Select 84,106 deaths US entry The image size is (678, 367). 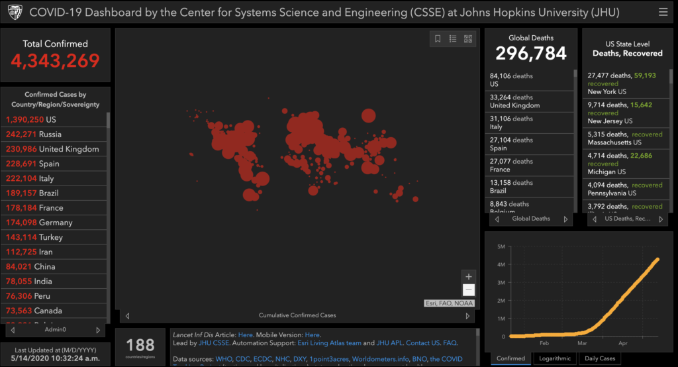529,80
